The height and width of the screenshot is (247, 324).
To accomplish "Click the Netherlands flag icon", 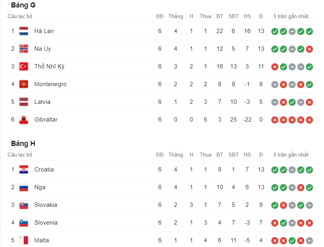I will click(x=24, y=31).
